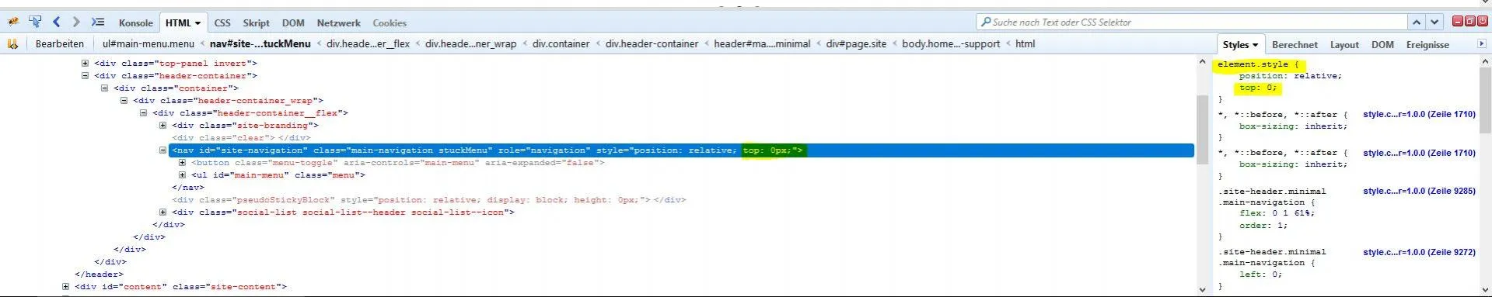Activate the inspect element pointer tool
1492x297 pixels.
(35, 22)
